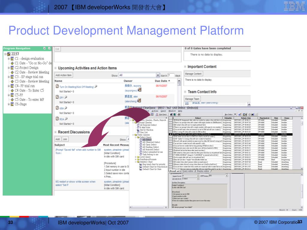This screenshot has height=230, width=307.
Task: Click the C4 Gate diamond icon
Action: 12,90
